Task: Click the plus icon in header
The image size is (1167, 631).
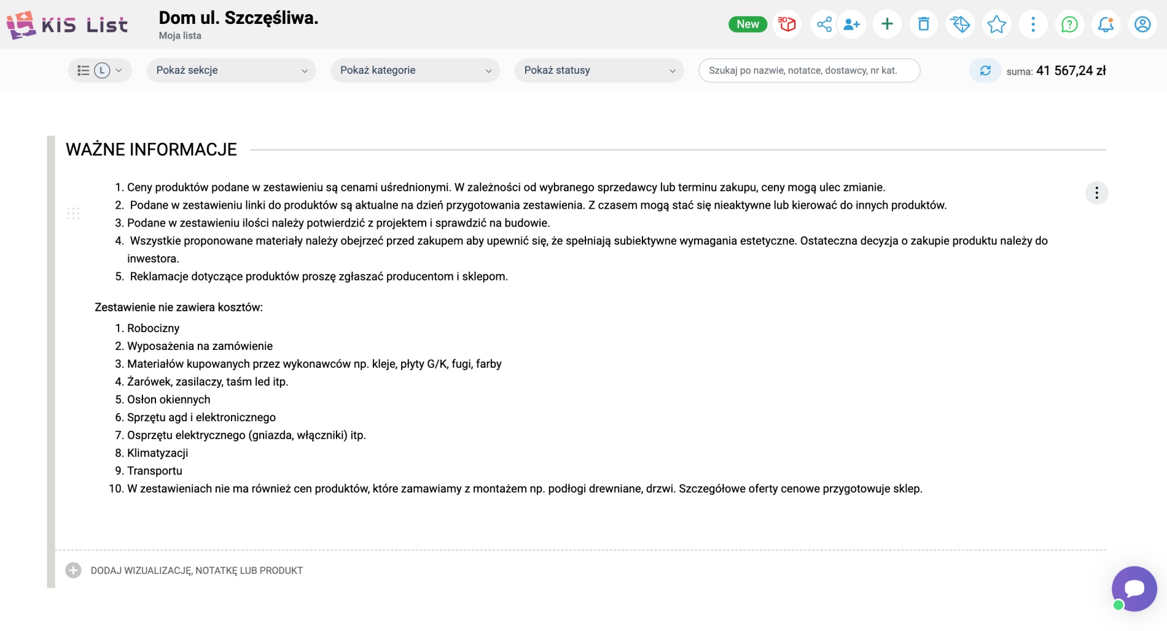Action: pos(887,25)
